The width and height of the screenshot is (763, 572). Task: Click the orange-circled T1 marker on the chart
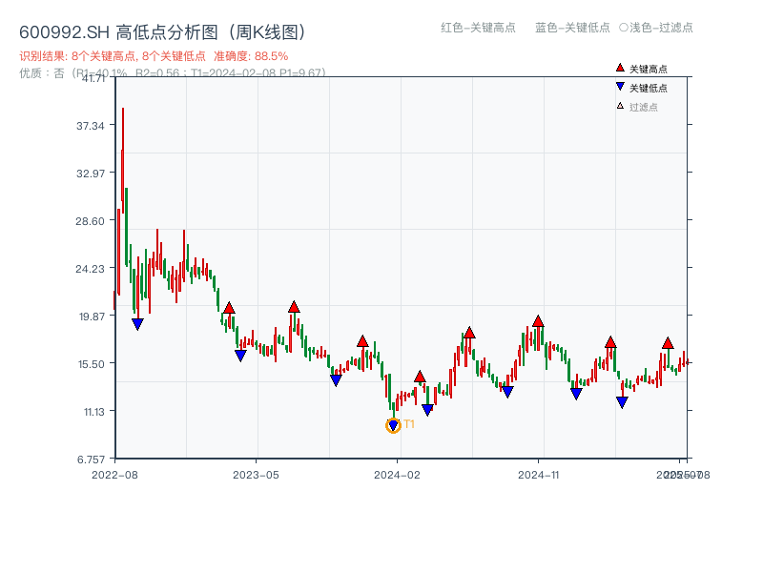click(x=392, y=425)
